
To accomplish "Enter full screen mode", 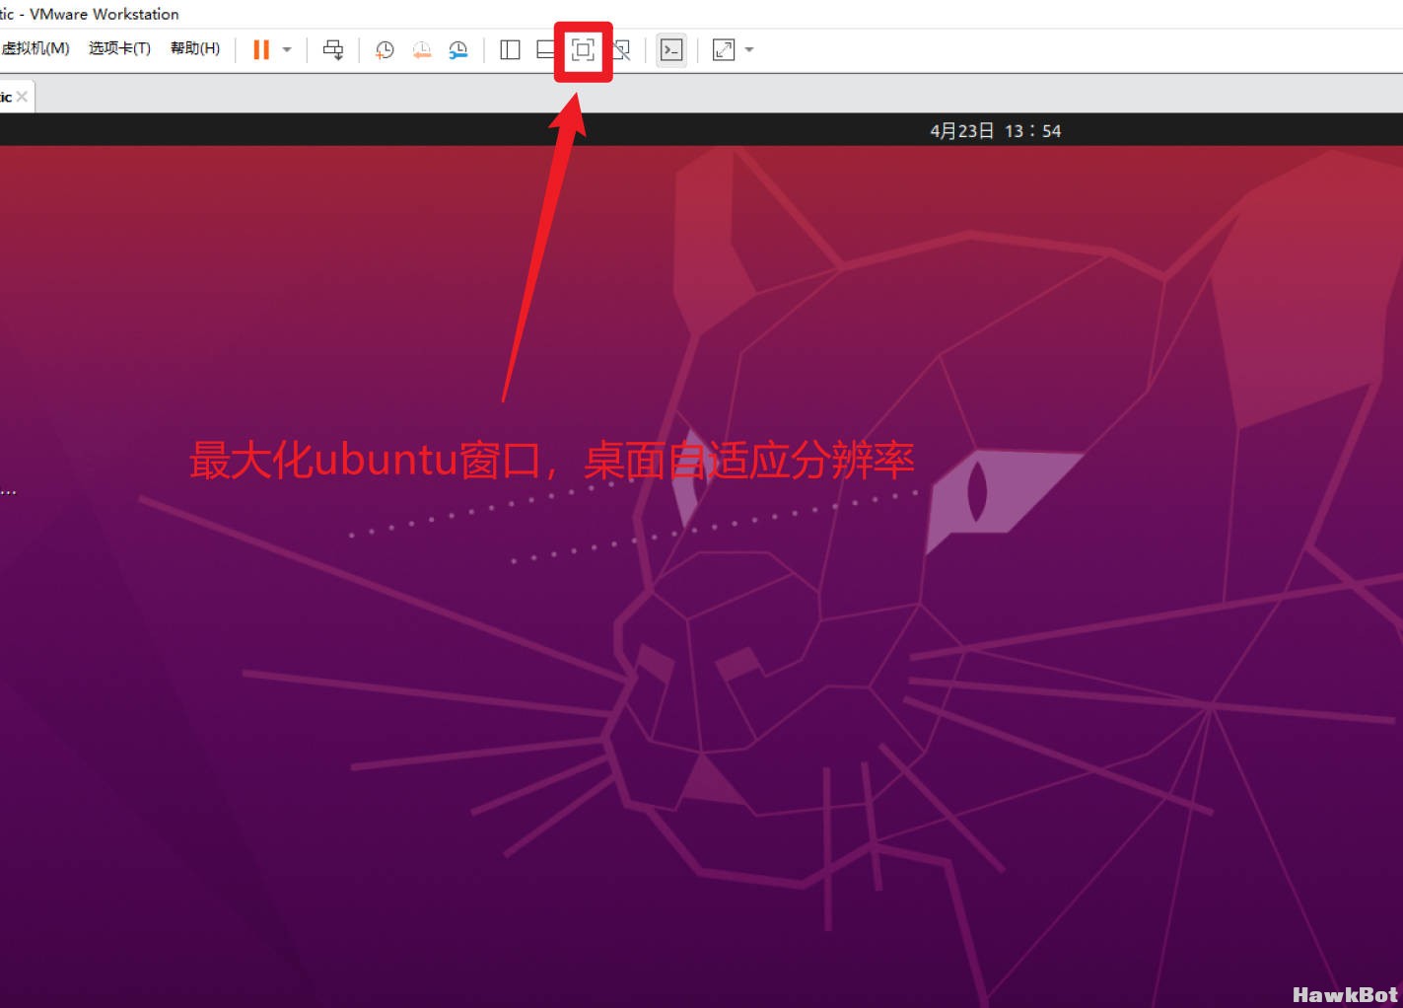I will 583,49.
